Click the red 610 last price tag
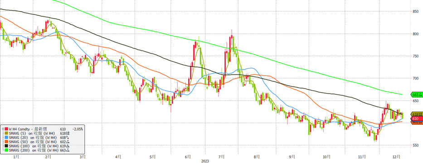 (416, 118)
